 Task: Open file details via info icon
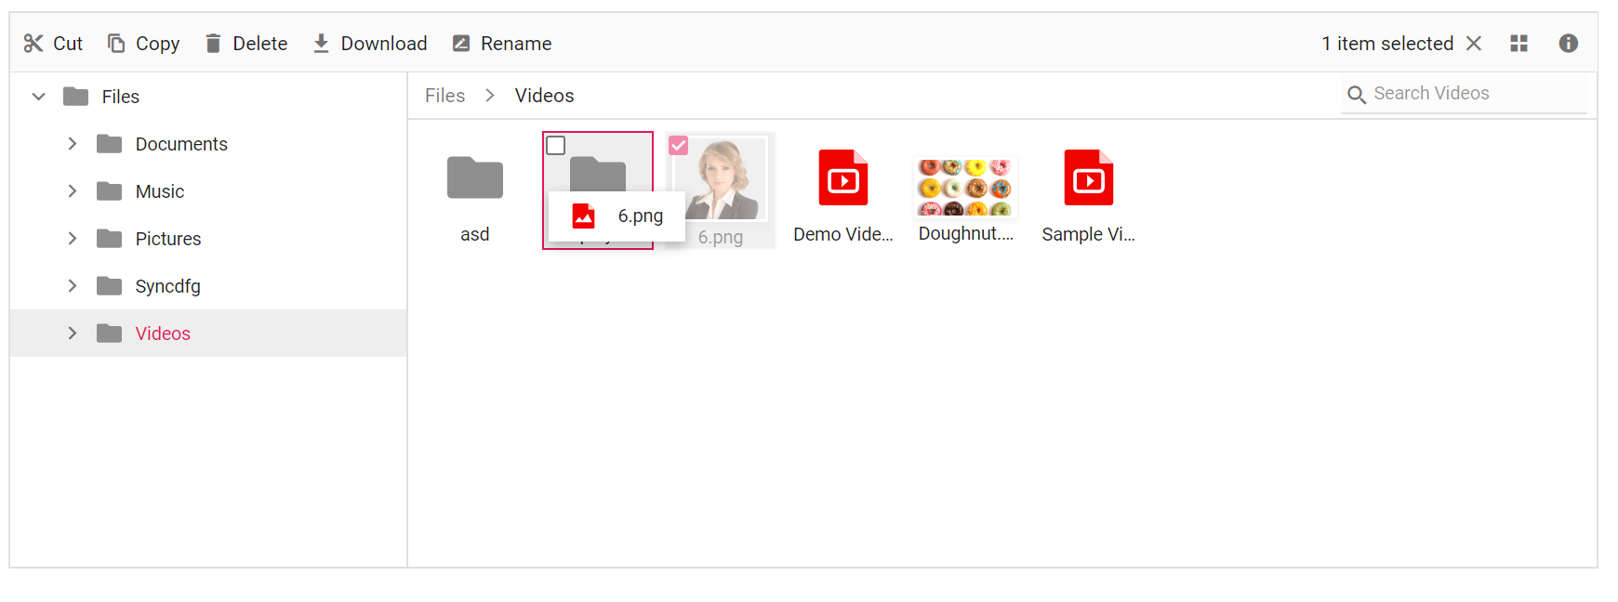(1569, 44)
